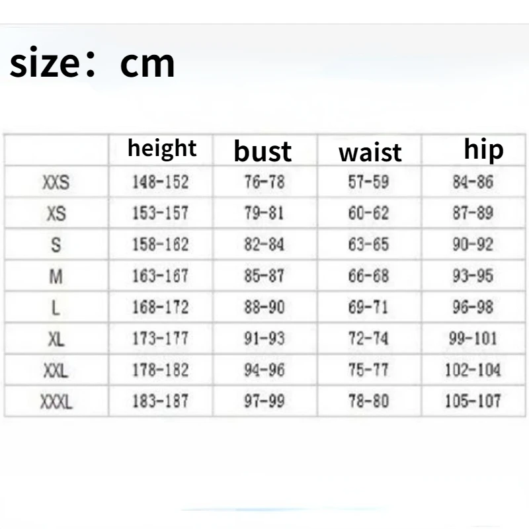This screenshot has width=529, height=529.
Task: Select the XXXL size row label
Action: click(56, 401)
